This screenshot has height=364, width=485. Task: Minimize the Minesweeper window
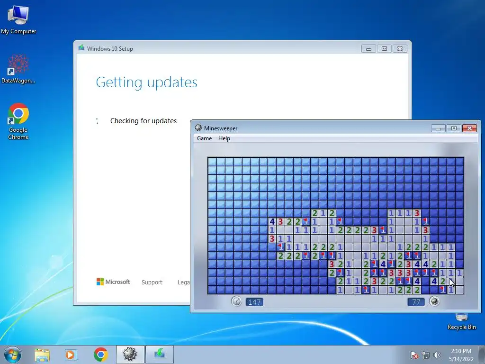(x=438, y=128)
